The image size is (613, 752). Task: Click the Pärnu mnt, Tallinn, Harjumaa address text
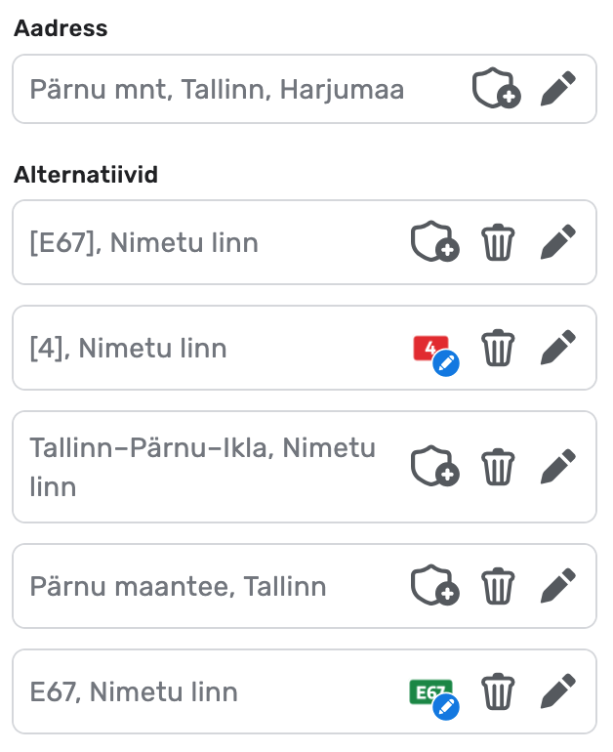click(x=217, y=90)
